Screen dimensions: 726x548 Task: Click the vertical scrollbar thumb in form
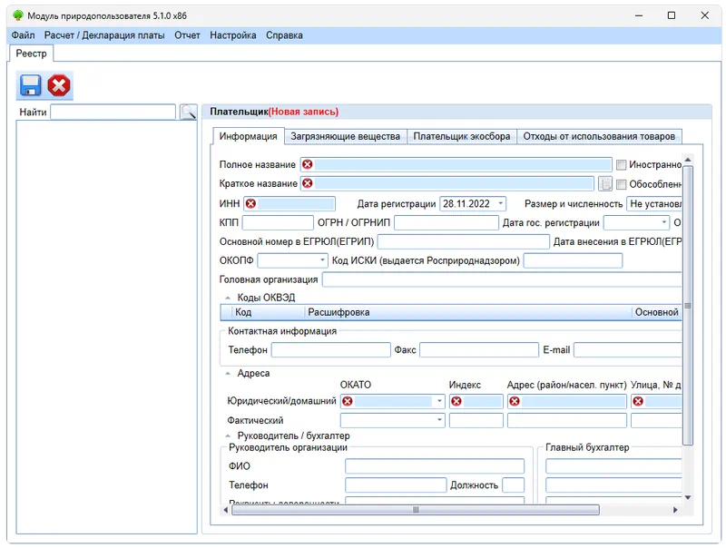click(x=688, y=306)
